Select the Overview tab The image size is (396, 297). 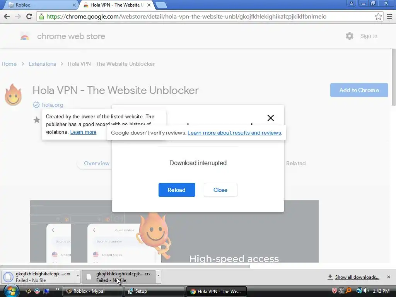coord(97,164)
